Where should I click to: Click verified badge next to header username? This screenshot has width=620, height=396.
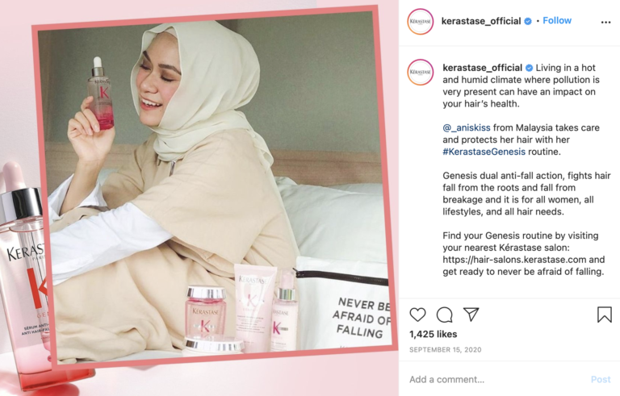[x=528, y=21]
